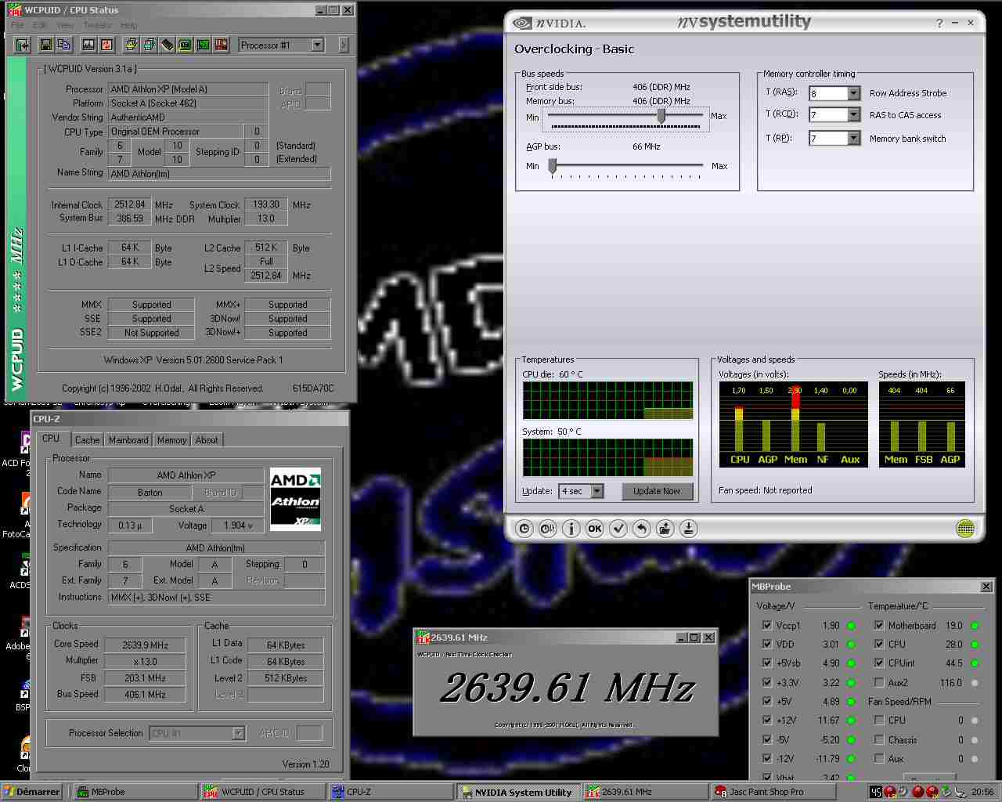Switch to the Mainboard tab in CPU-Z
This screenshot has width=1002, height=802.
point(128,440)
